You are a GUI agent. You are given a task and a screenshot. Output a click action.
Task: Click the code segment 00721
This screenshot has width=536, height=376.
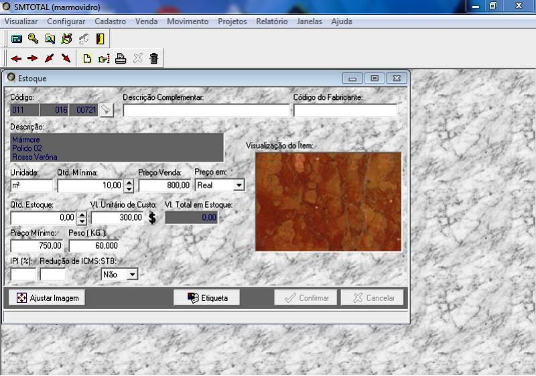pos(83,110)
